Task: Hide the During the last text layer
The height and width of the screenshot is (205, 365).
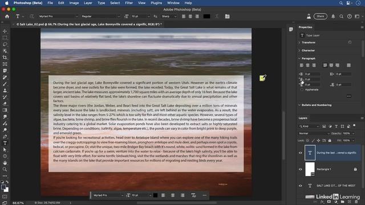Action: click(301, 153)
